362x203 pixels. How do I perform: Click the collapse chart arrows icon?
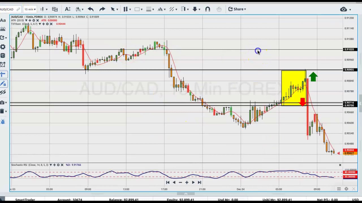pyautogui.click(x=346, y=189)
